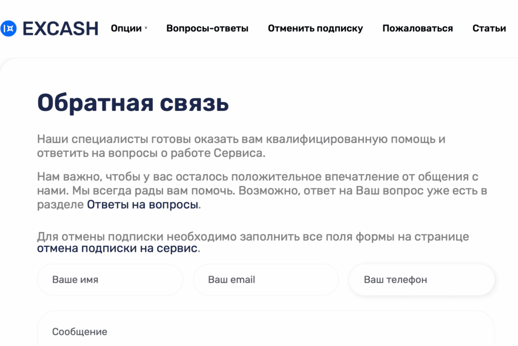Viewport: 518px width, 346px height.
Task: Expand the small arrow beside Опции
Action: (x=146, y=28)
